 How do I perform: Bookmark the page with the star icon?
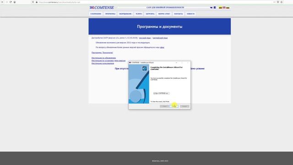point(282,2)
